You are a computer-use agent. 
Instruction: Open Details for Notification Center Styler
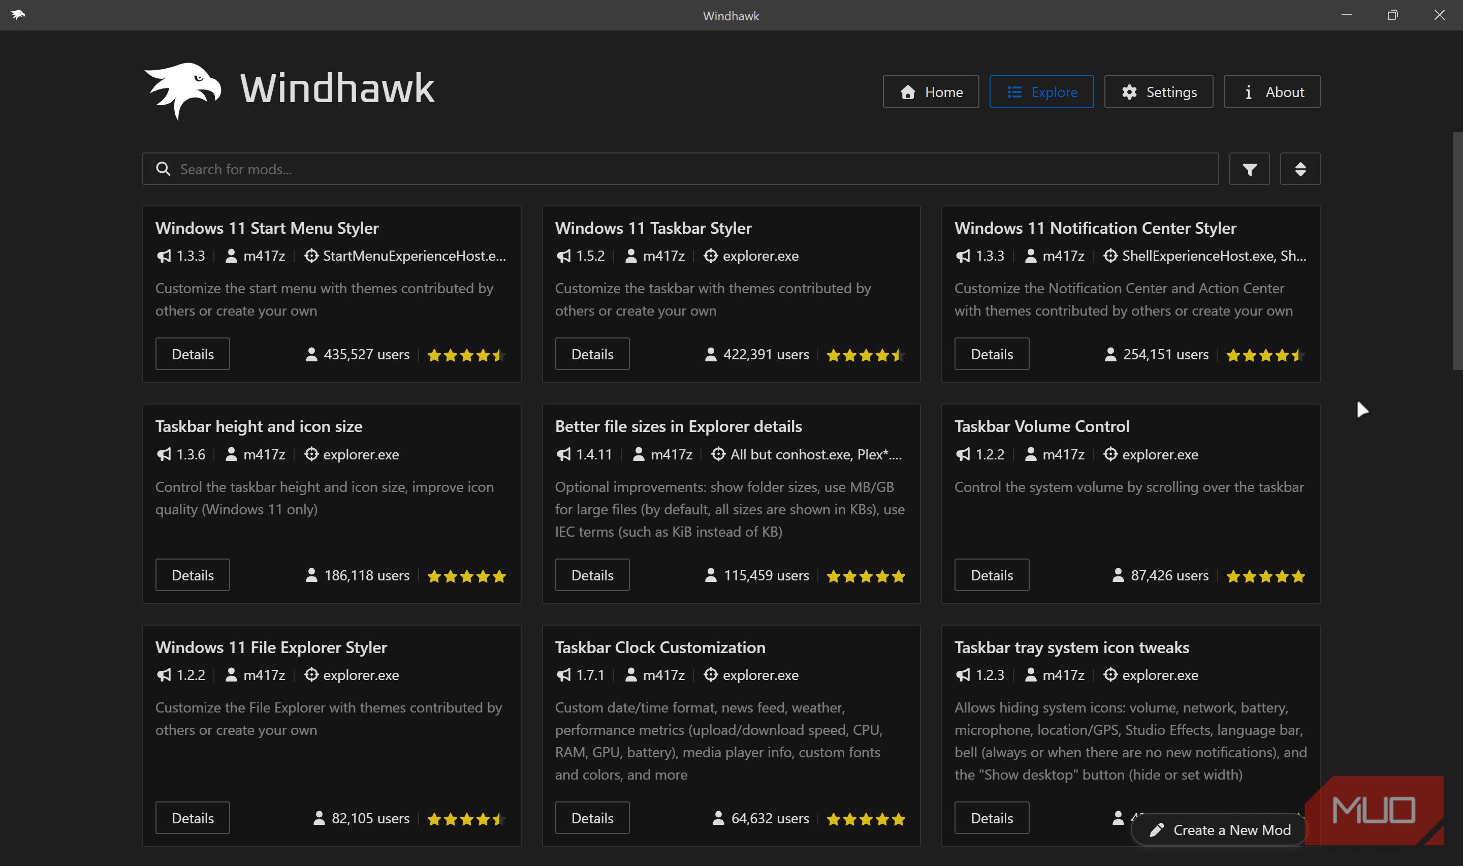click(991, 354)
